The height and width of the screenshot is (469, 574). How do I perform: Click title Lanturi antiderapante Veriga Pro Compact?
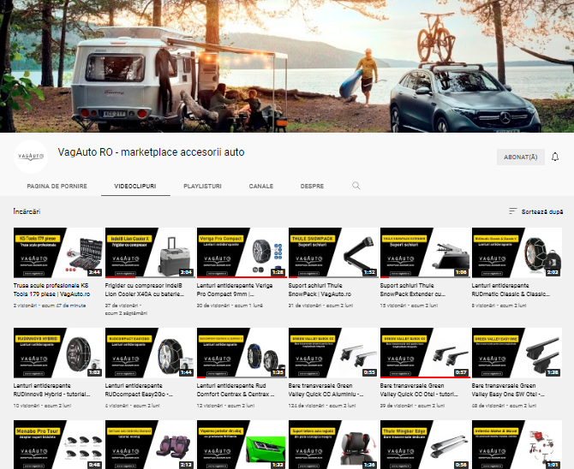(235, 290)
